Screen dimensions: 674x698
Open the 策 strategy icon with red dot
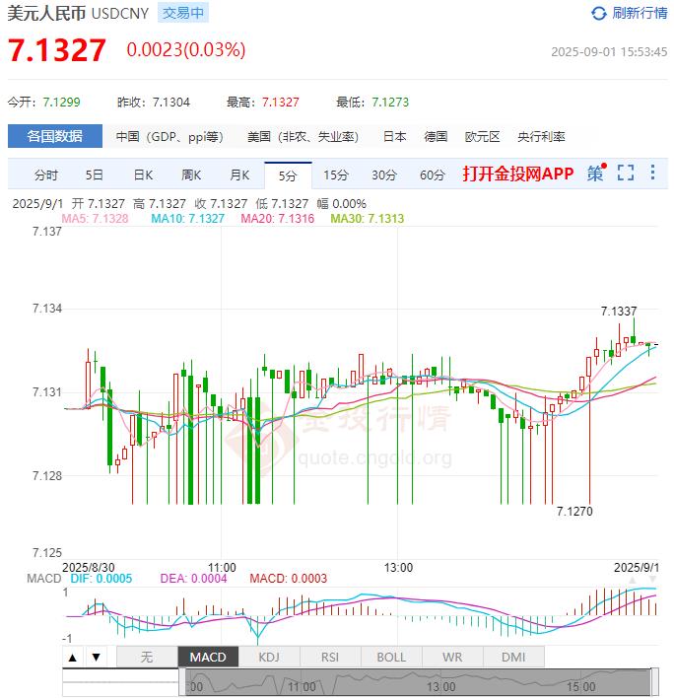596,173
